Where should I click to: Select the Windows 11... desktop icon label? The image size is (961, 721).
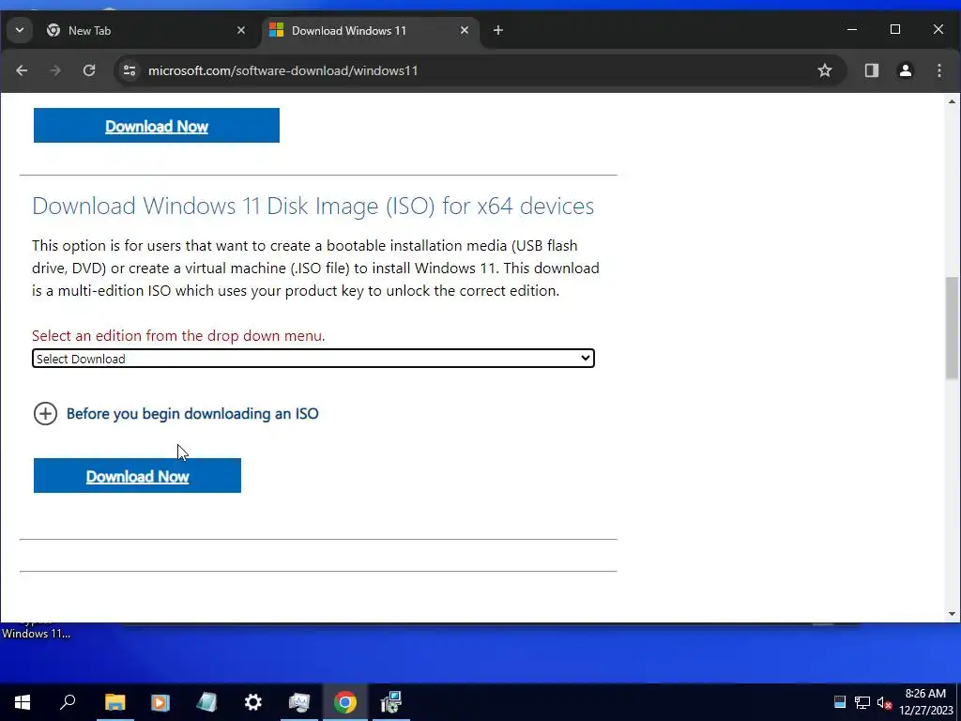point(37,634)
